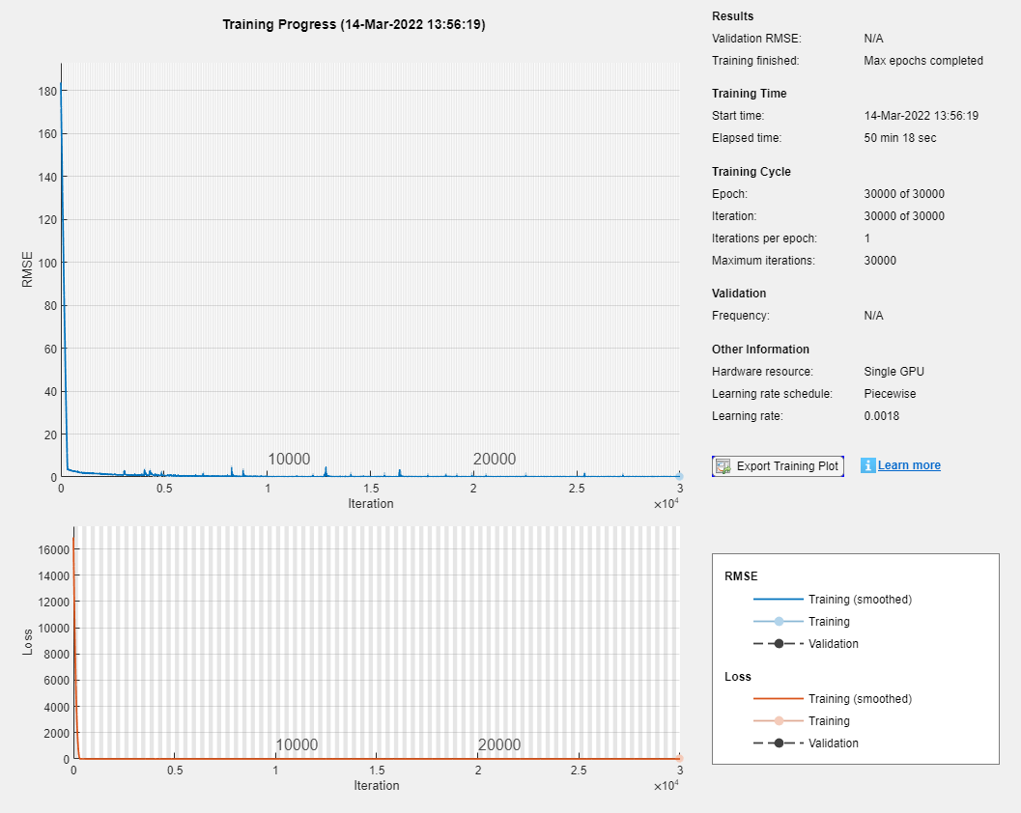The image size is (1021, 813).
Task: Click the final data point on the RMSE plot
Action: [679, 476]
